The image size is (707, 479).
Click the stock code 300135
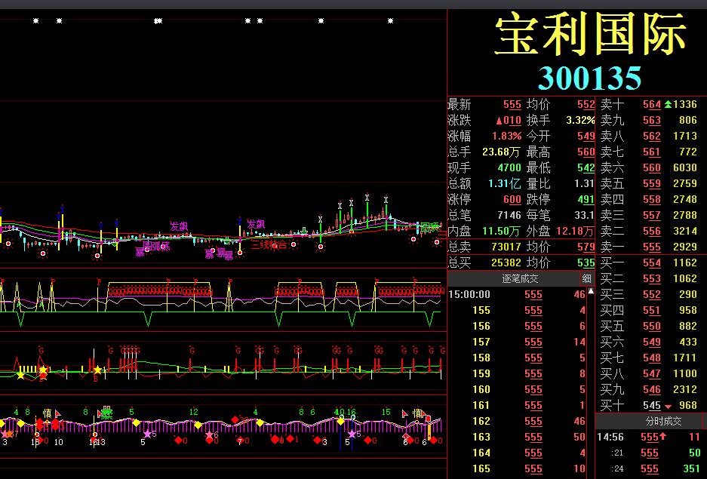coord(590,78)
